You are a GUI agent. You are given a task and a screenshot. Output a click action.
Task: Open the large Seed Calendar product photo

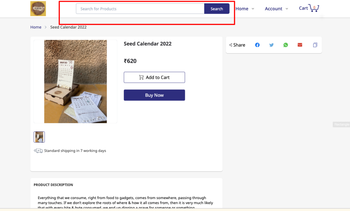(76, 81)
